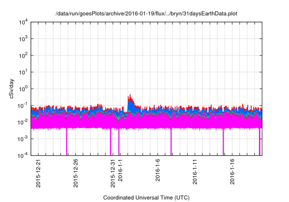289x202 pixels.
Task: Click the magenta dropout spike near 2016-1-8
Action: [171, 142]
